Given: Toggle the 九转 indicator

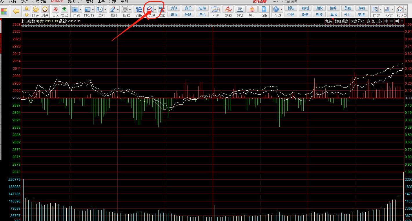Looking at the screenshot, I should (x=329, y=21).
